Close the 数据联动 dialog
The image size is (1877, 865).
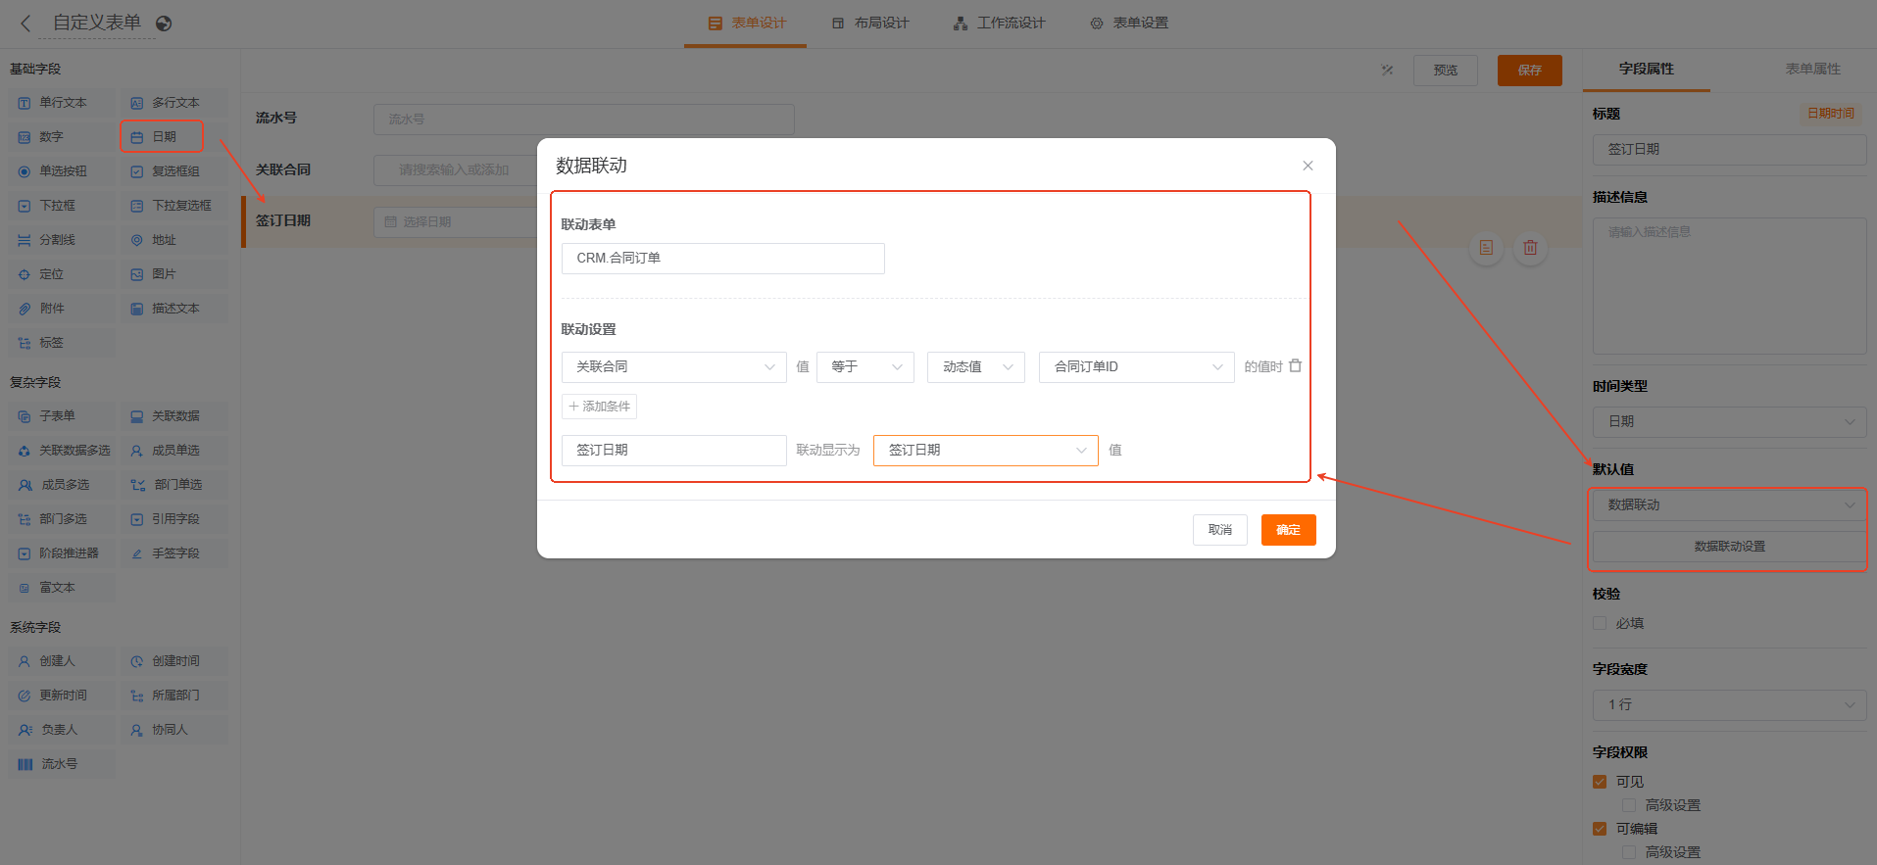tap(1308, 166)
